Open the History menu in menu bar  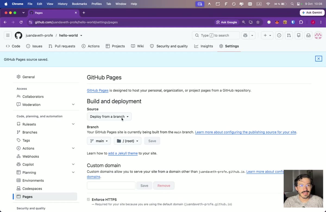click(x=62, y=4)
